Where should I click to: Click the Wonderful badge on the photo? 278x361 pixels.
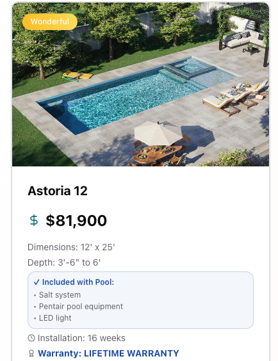[50, 22]
